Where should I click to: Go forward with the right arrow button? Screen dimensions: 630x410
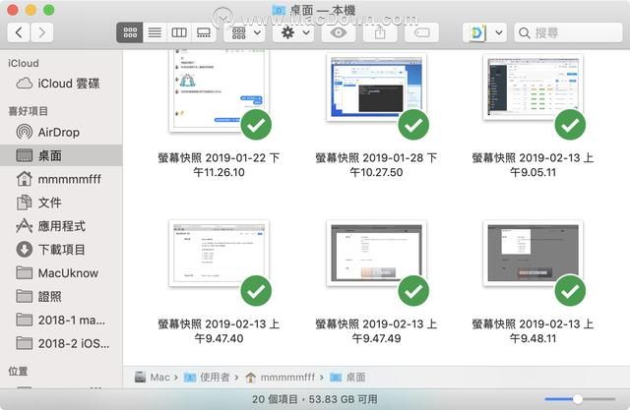(41, 32)
